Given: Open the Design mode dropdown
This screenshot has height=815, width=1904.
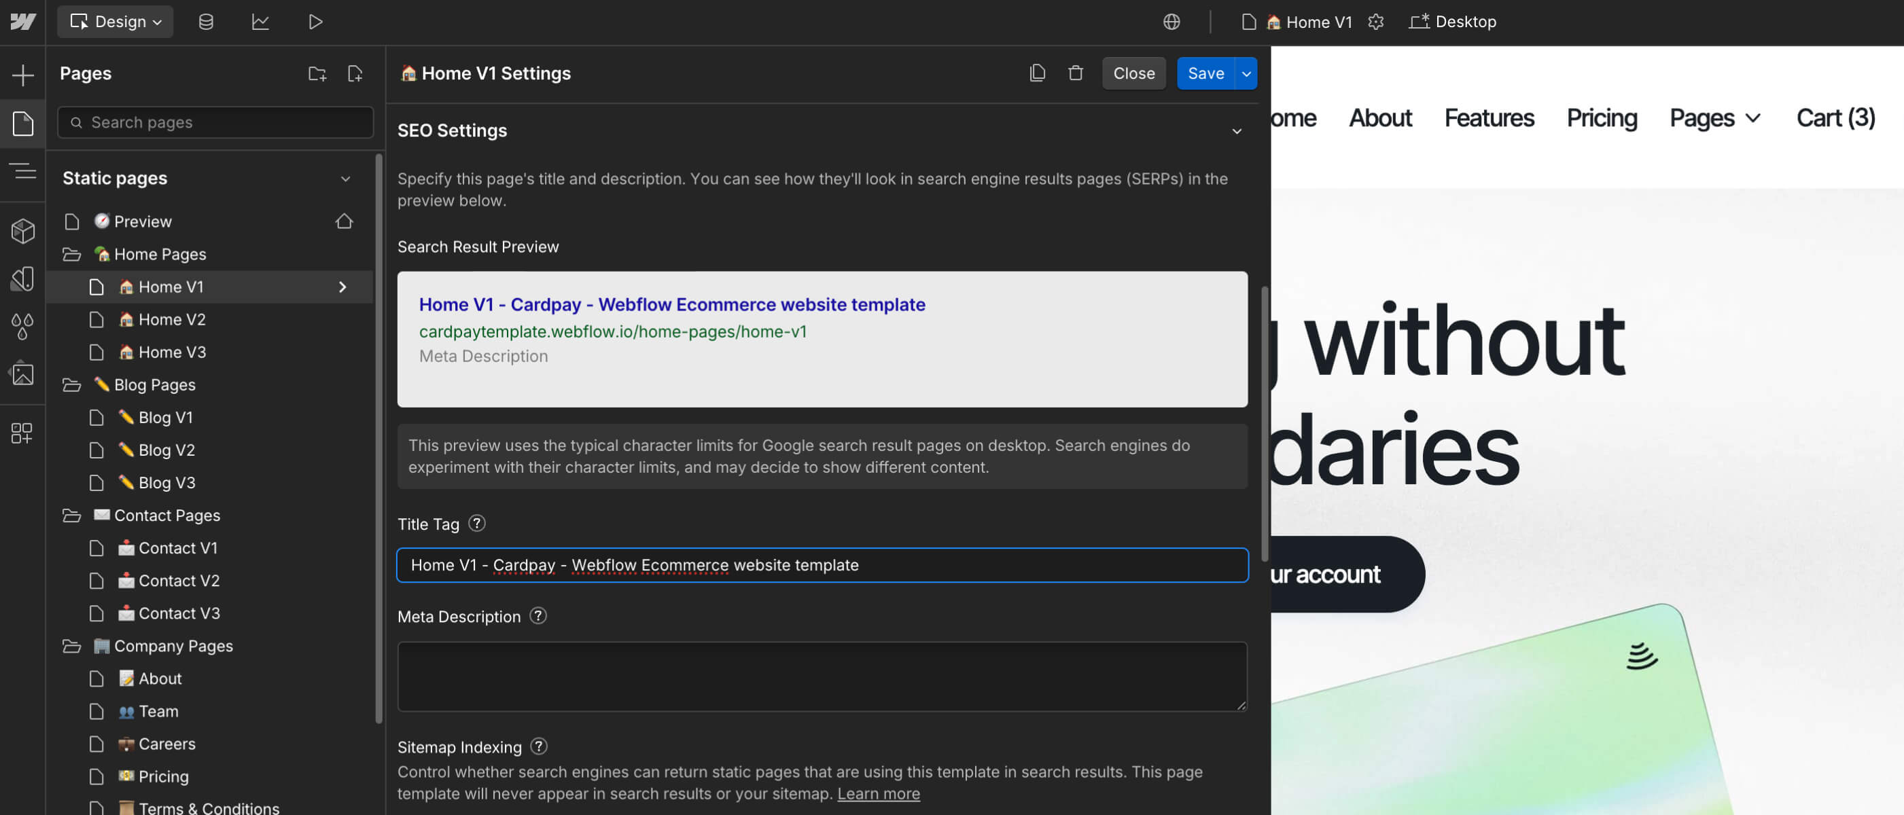Looking at the screenshot, I should pos(116,22).
